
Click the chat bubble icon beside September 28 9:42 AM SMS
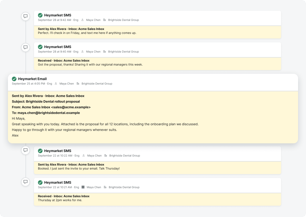coord(25,16)
